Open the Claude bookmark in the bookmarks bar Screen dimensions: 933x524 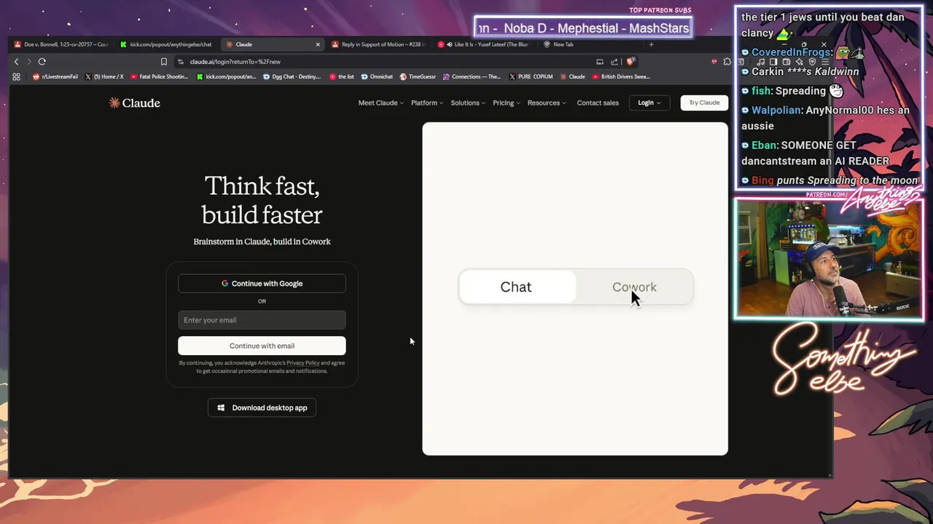tap(572, 76)
